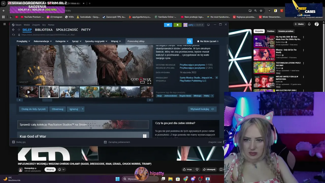Click the Akcja tag
Image resolution: width=325 pixels, height=183 pixels.
click(159, 96)
